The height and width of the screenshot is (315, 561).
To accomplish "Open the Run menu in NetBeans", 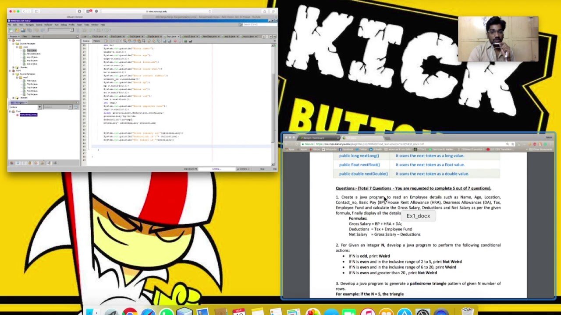I will (57, 25).
